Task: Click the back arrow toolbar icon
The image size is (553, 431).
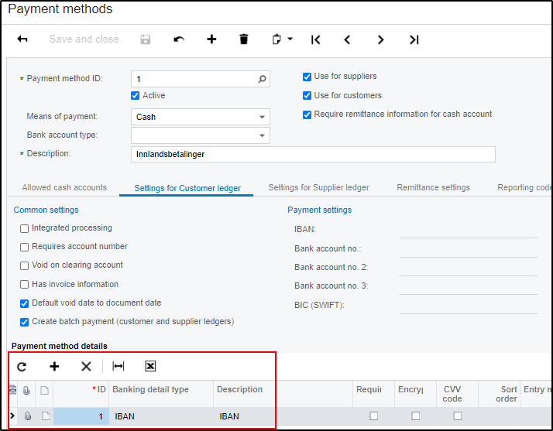Action: click(x=22, y=39)
